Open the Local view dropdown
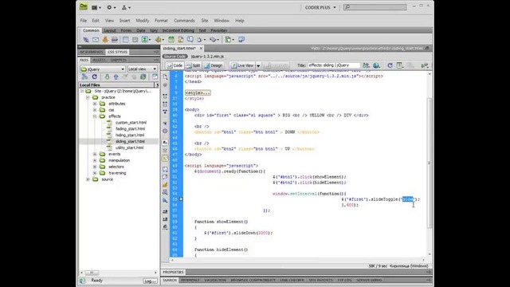This screenshot has height=287, width=510. click(x=142, y=69)
